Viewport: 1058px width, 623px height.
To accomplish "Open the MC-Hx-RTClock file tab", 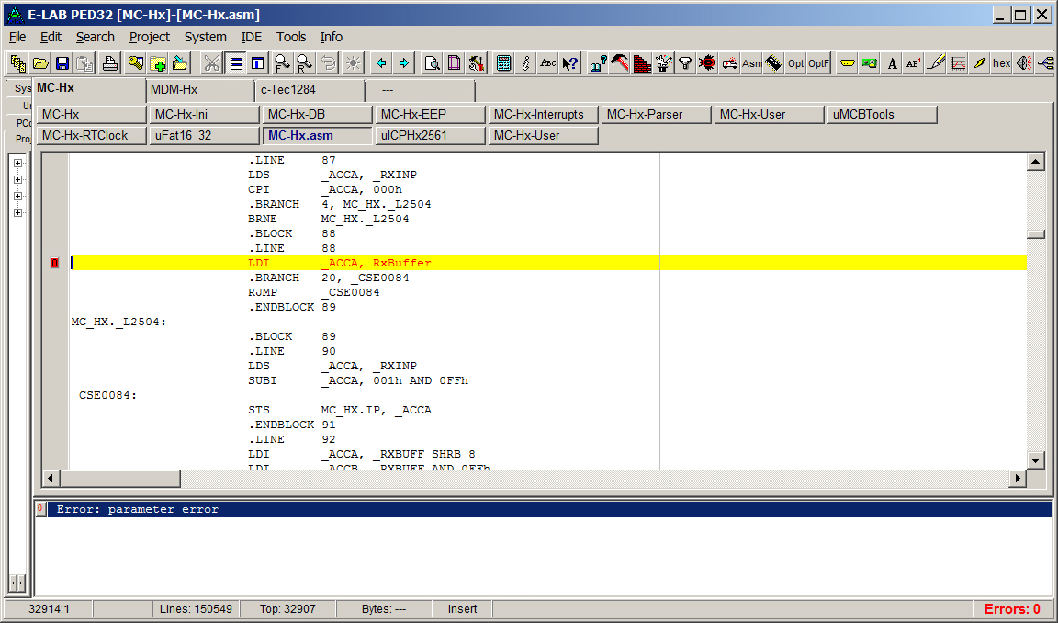I will pos(92,136).
